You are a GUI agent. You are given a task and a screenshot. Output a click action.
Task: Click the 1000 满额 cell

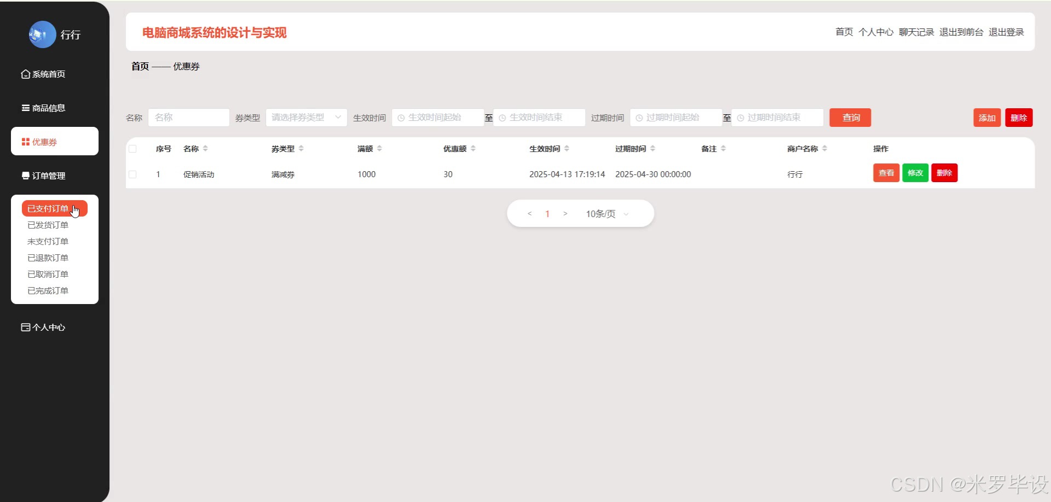366,174
